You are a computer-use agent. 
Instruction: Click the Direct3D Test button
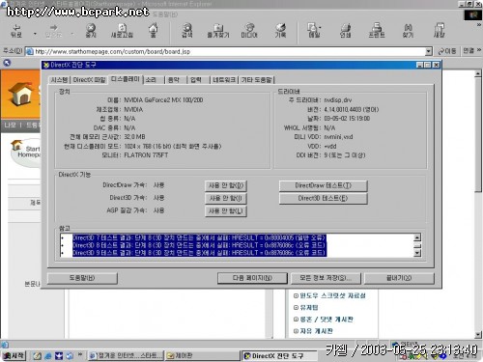click(323, 198)
